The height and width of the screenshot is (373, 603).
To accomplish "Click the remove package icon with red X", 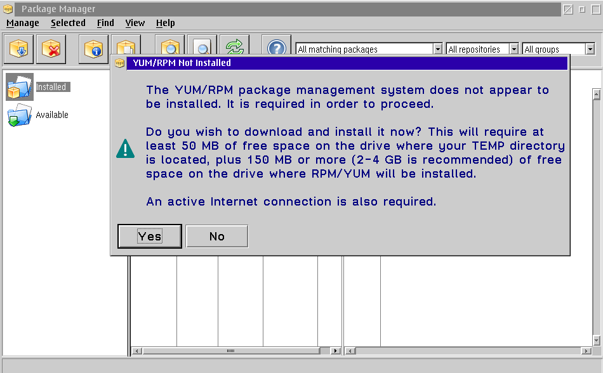I will 51,49.
